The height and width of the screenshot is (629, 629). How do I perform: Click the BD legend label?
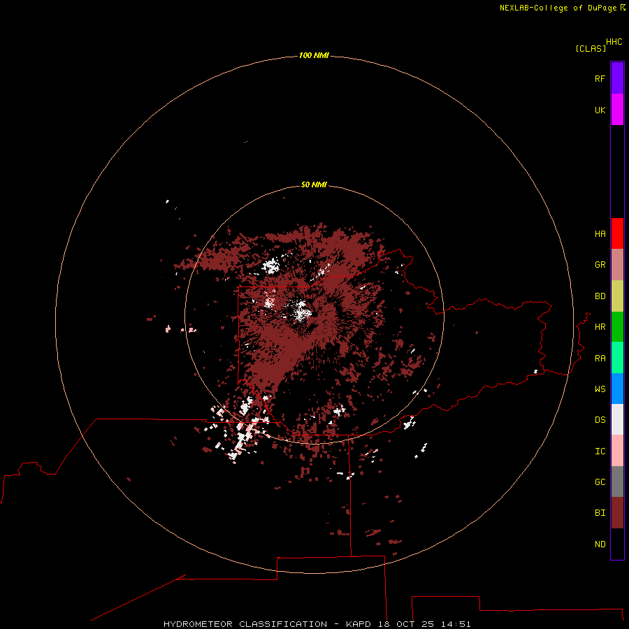600,296
